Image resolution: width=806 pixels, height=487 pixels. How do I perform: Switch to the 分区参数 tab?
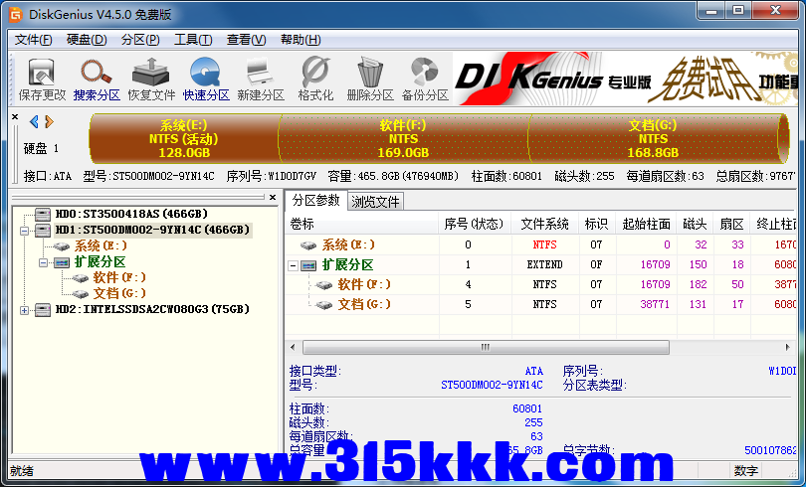click(x=316, y=200)
